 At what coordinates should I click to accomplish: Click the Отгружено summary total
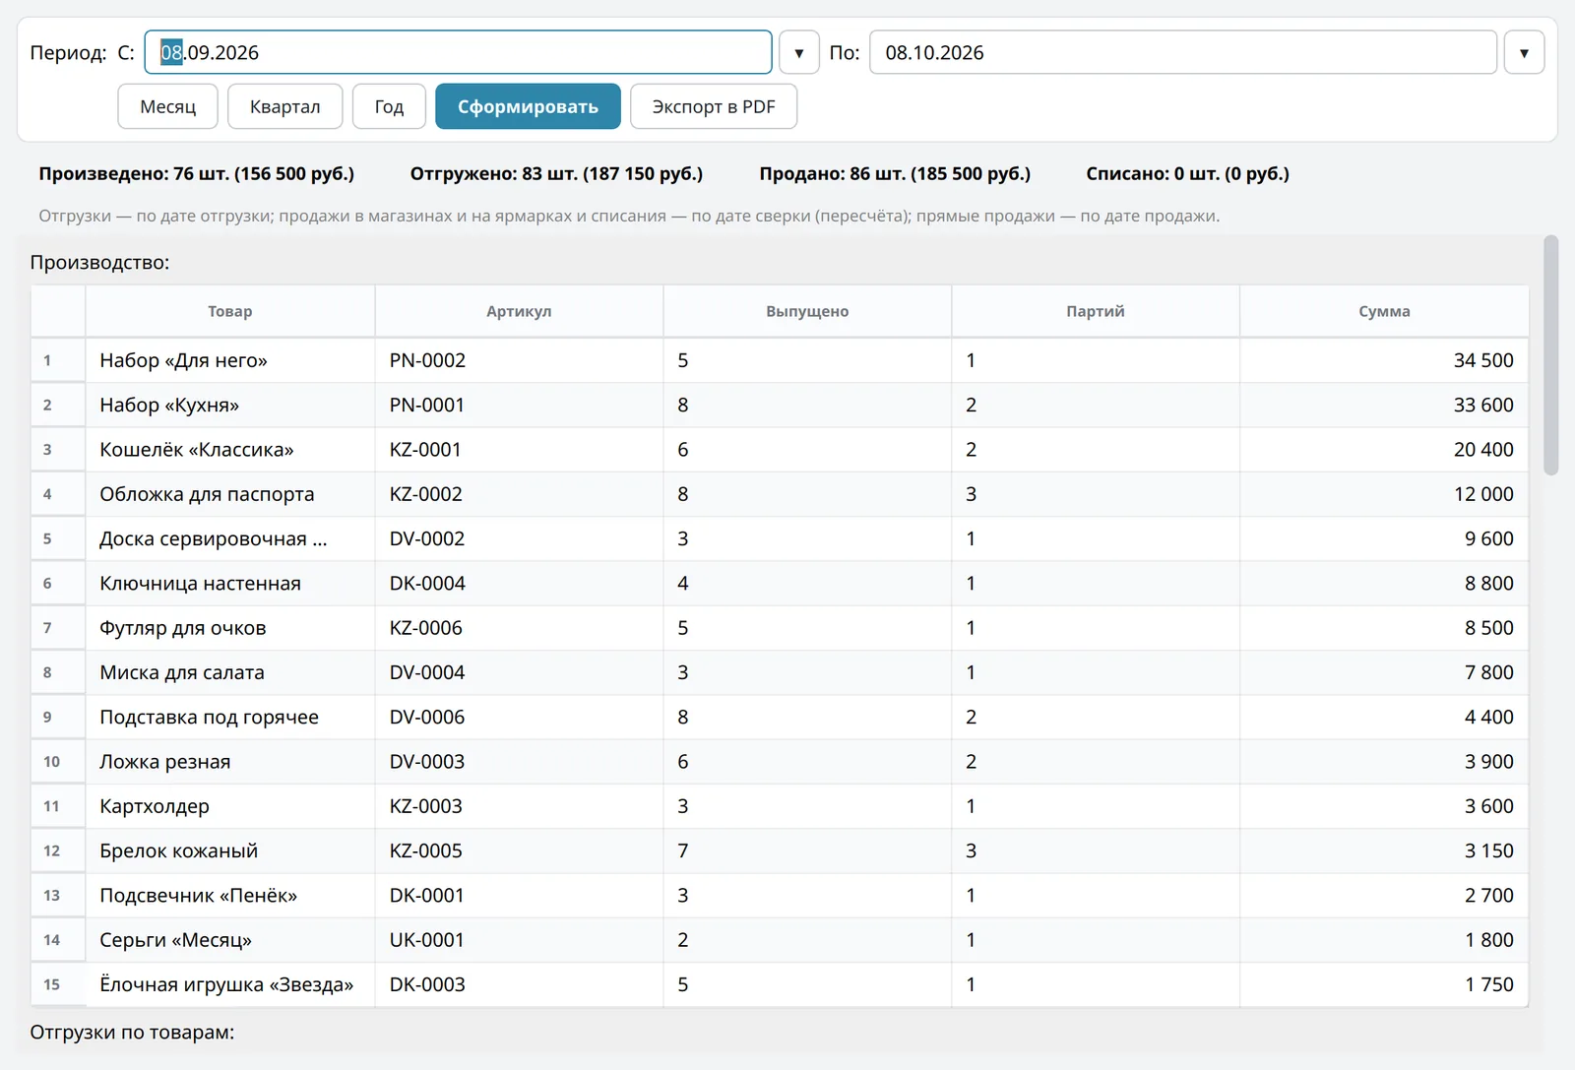(556, 174)
